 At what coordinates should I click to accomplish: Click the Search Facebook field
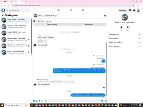(x=18, y=10)
